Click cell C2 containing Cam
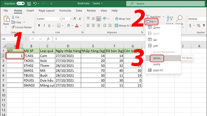 pyautogui.click(x=47, y=55)
